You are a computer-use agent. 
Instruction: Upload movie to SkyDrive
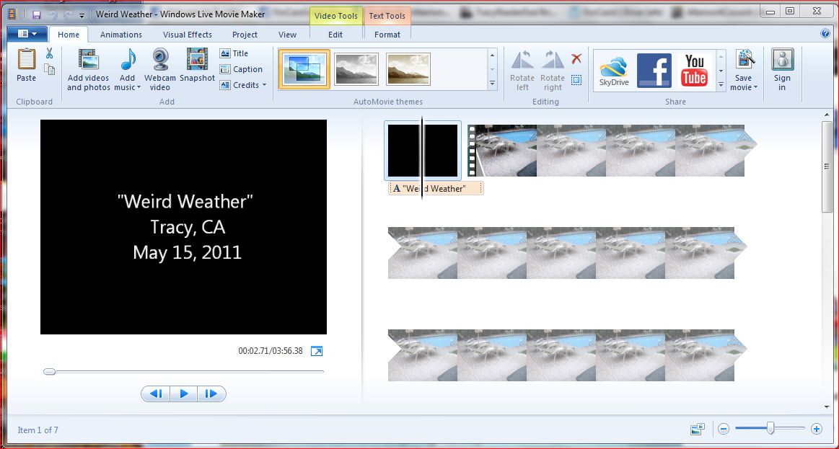pyautogui.click(x=614, y=70)
